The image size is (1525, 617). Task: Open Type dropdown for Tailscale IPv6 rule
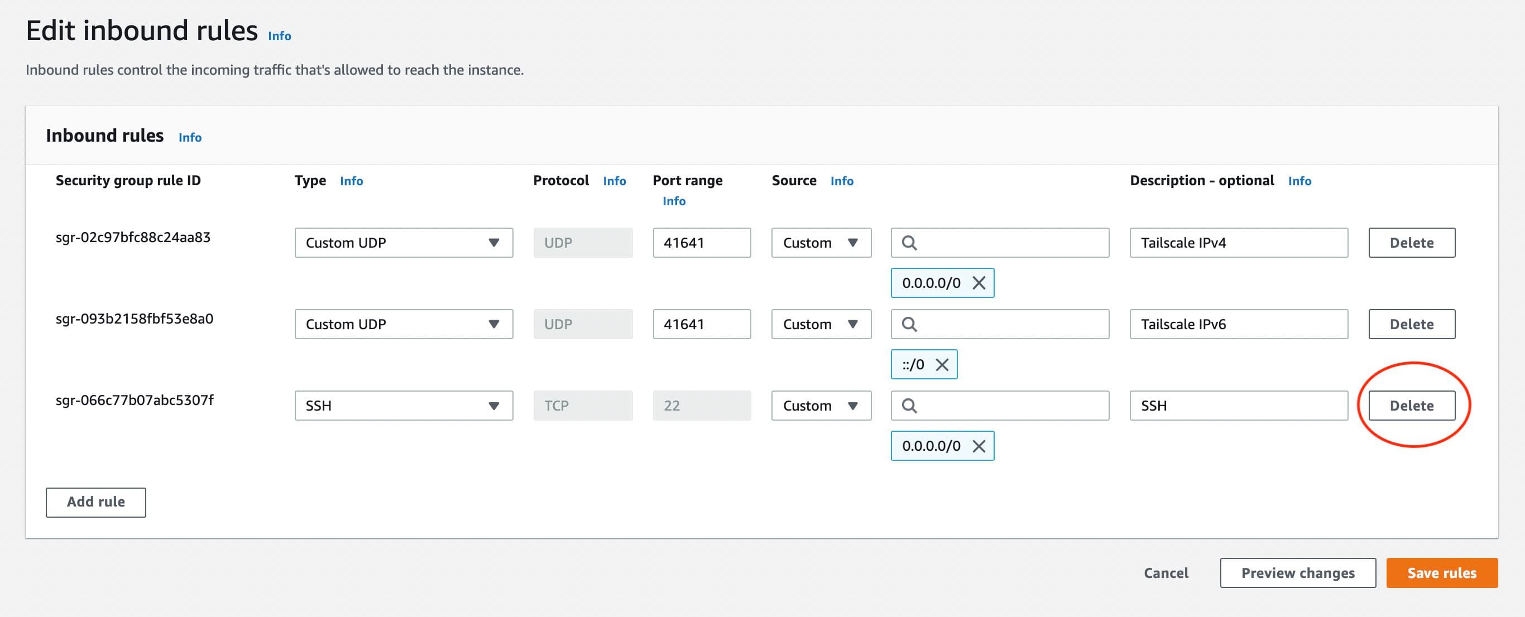tap(403, 324)
